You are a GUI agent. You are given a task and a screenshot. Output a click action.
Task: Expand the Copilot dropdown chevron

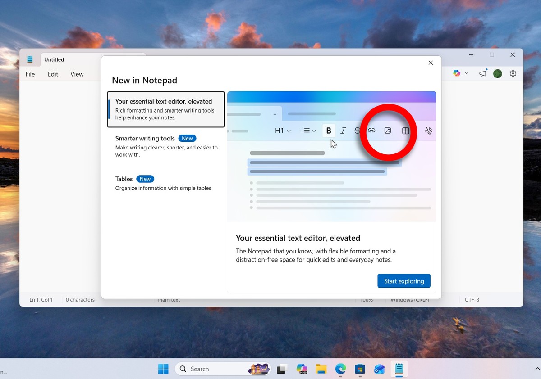467,73
